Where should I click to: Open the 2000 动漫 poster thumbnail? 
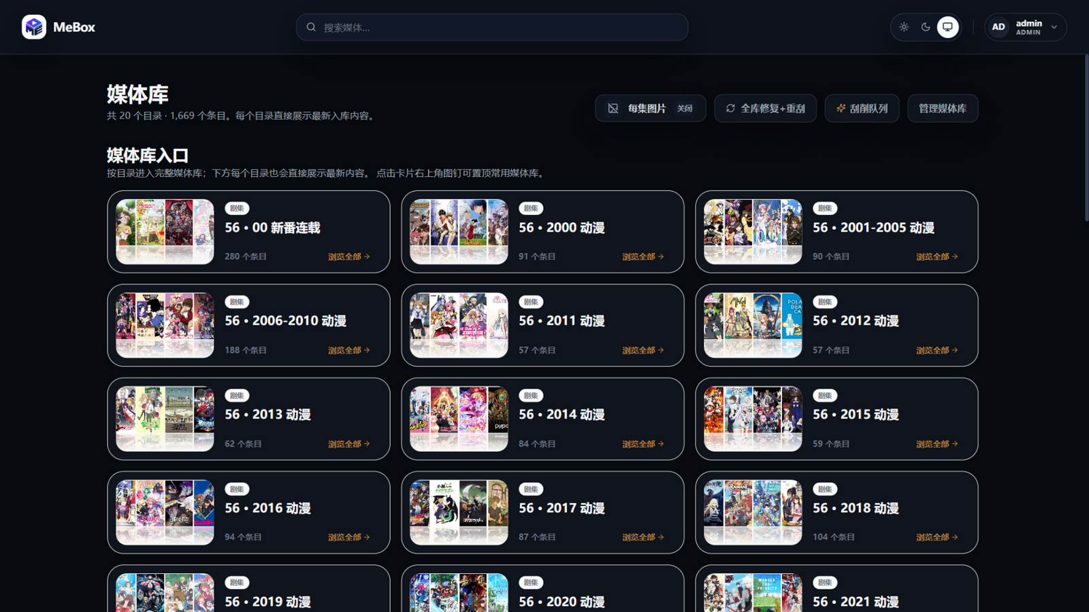[459, 232]
